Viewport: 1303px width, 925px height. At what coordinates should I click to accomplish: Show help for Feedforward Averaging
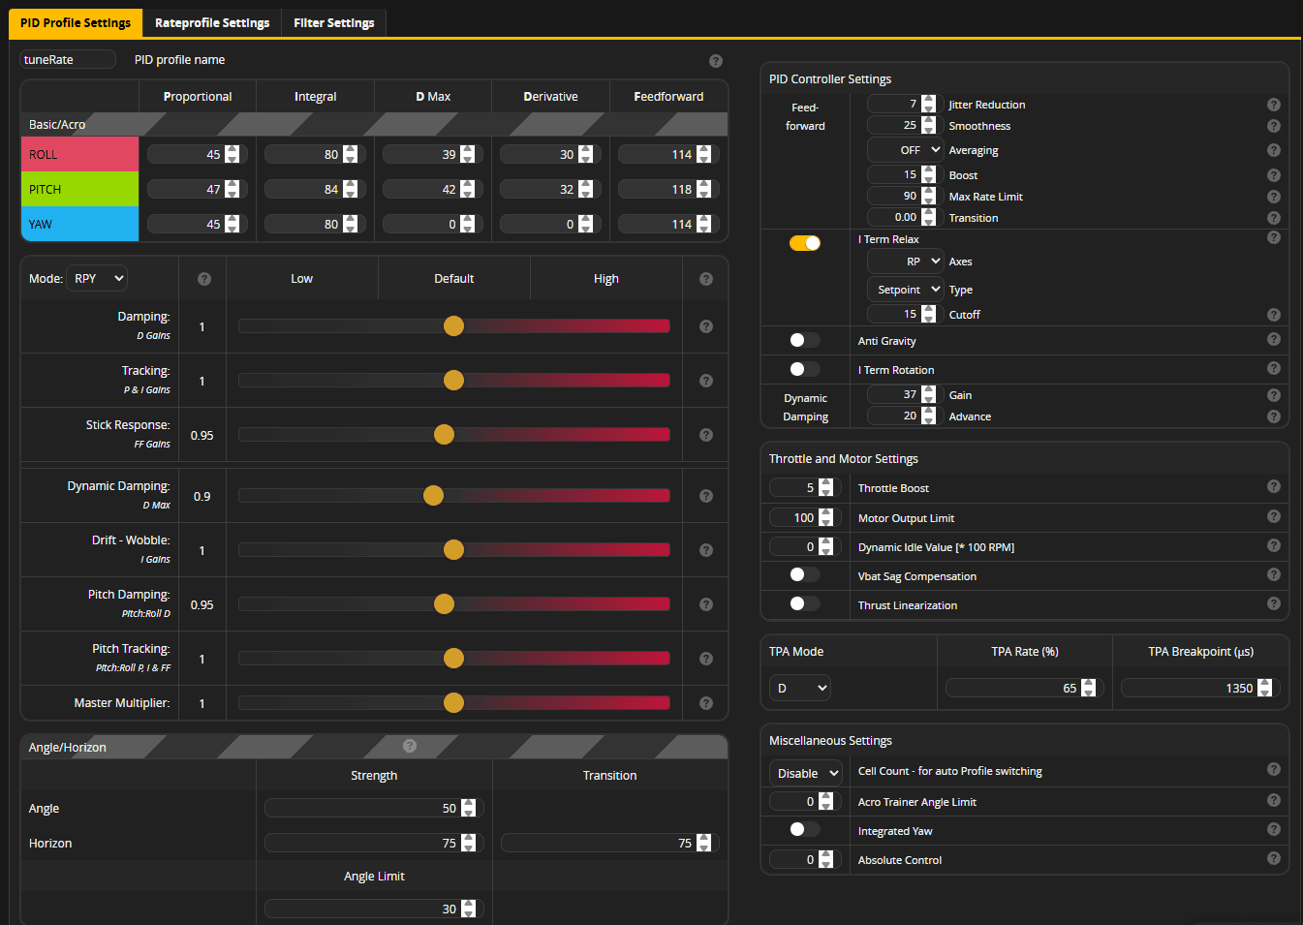point(1274,150)
